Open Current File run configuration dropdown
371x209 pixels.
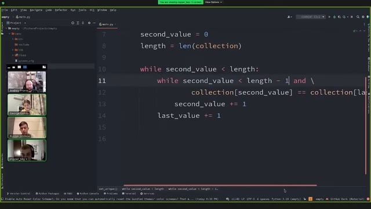click(x=311, y=17)
